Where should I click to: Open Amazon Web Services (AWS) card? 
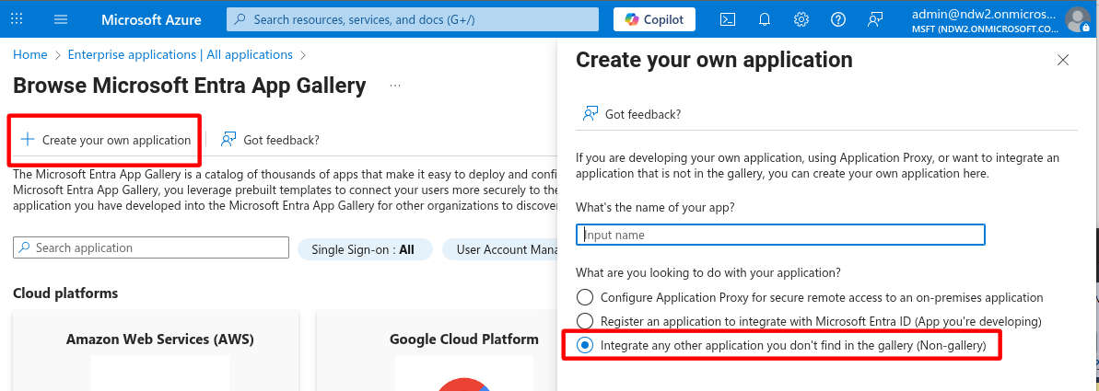[156, 351]
